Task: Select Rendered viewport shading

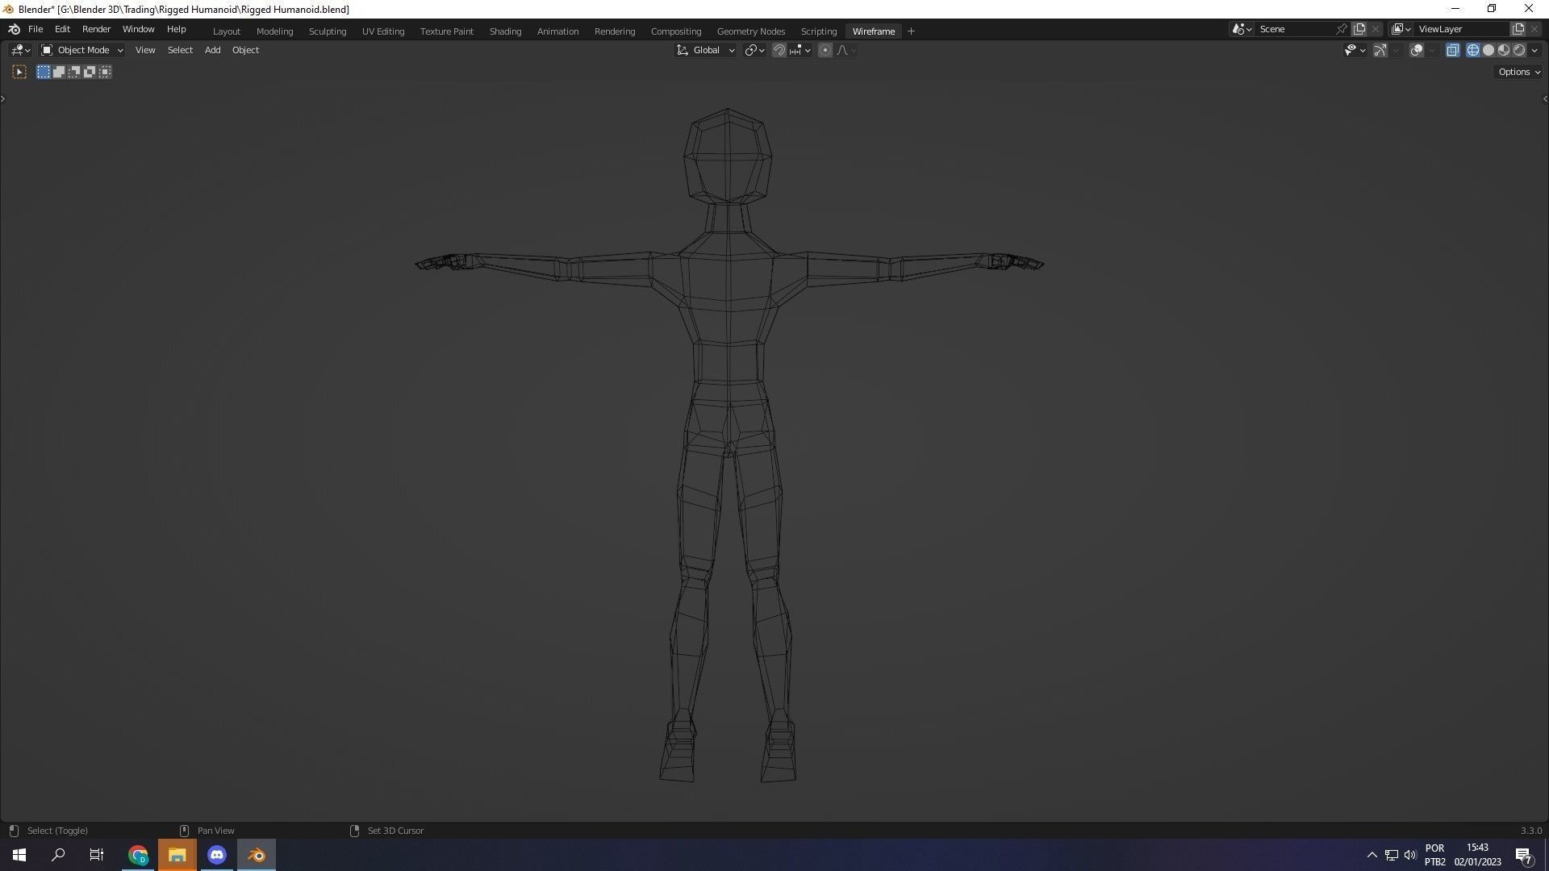Action: (1519, 50)
